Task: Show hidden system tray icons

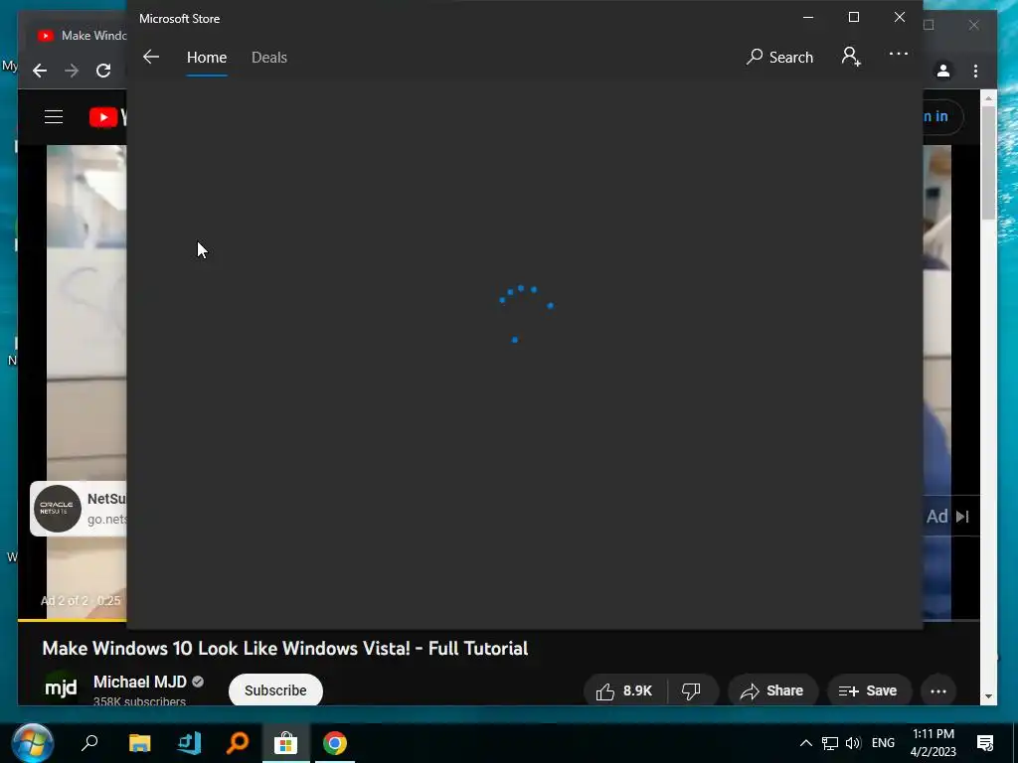Action: coord(805,743)
